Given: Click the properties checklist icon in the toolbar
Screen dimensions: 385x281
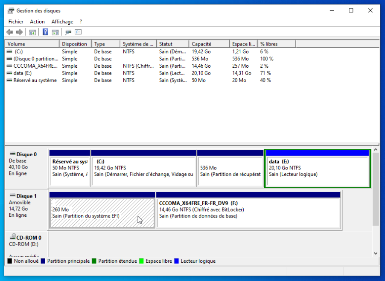Looking at the screenshot, I should (x=78, y=32).
